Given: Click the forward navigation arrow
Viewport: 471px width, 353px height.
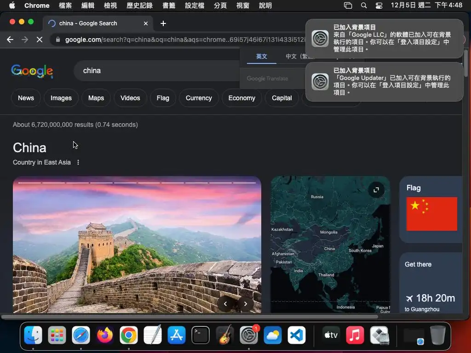Looking at the screenshot, I should coord(25,40).
